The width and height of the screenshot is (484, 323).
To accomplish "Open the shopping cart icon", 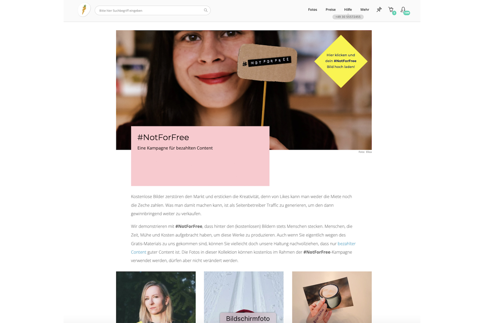I will [391, 10].
